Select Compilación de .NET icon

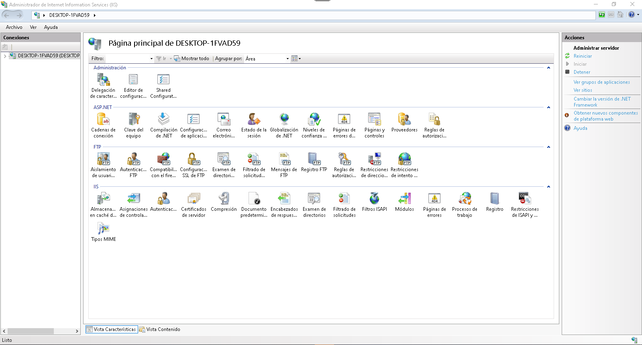tap(163, 120)
